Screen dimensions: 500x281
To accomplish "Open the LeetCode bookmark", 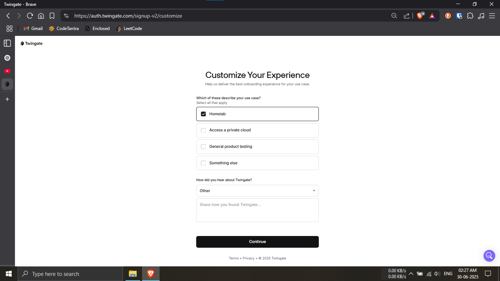I will tap(129, 29).
